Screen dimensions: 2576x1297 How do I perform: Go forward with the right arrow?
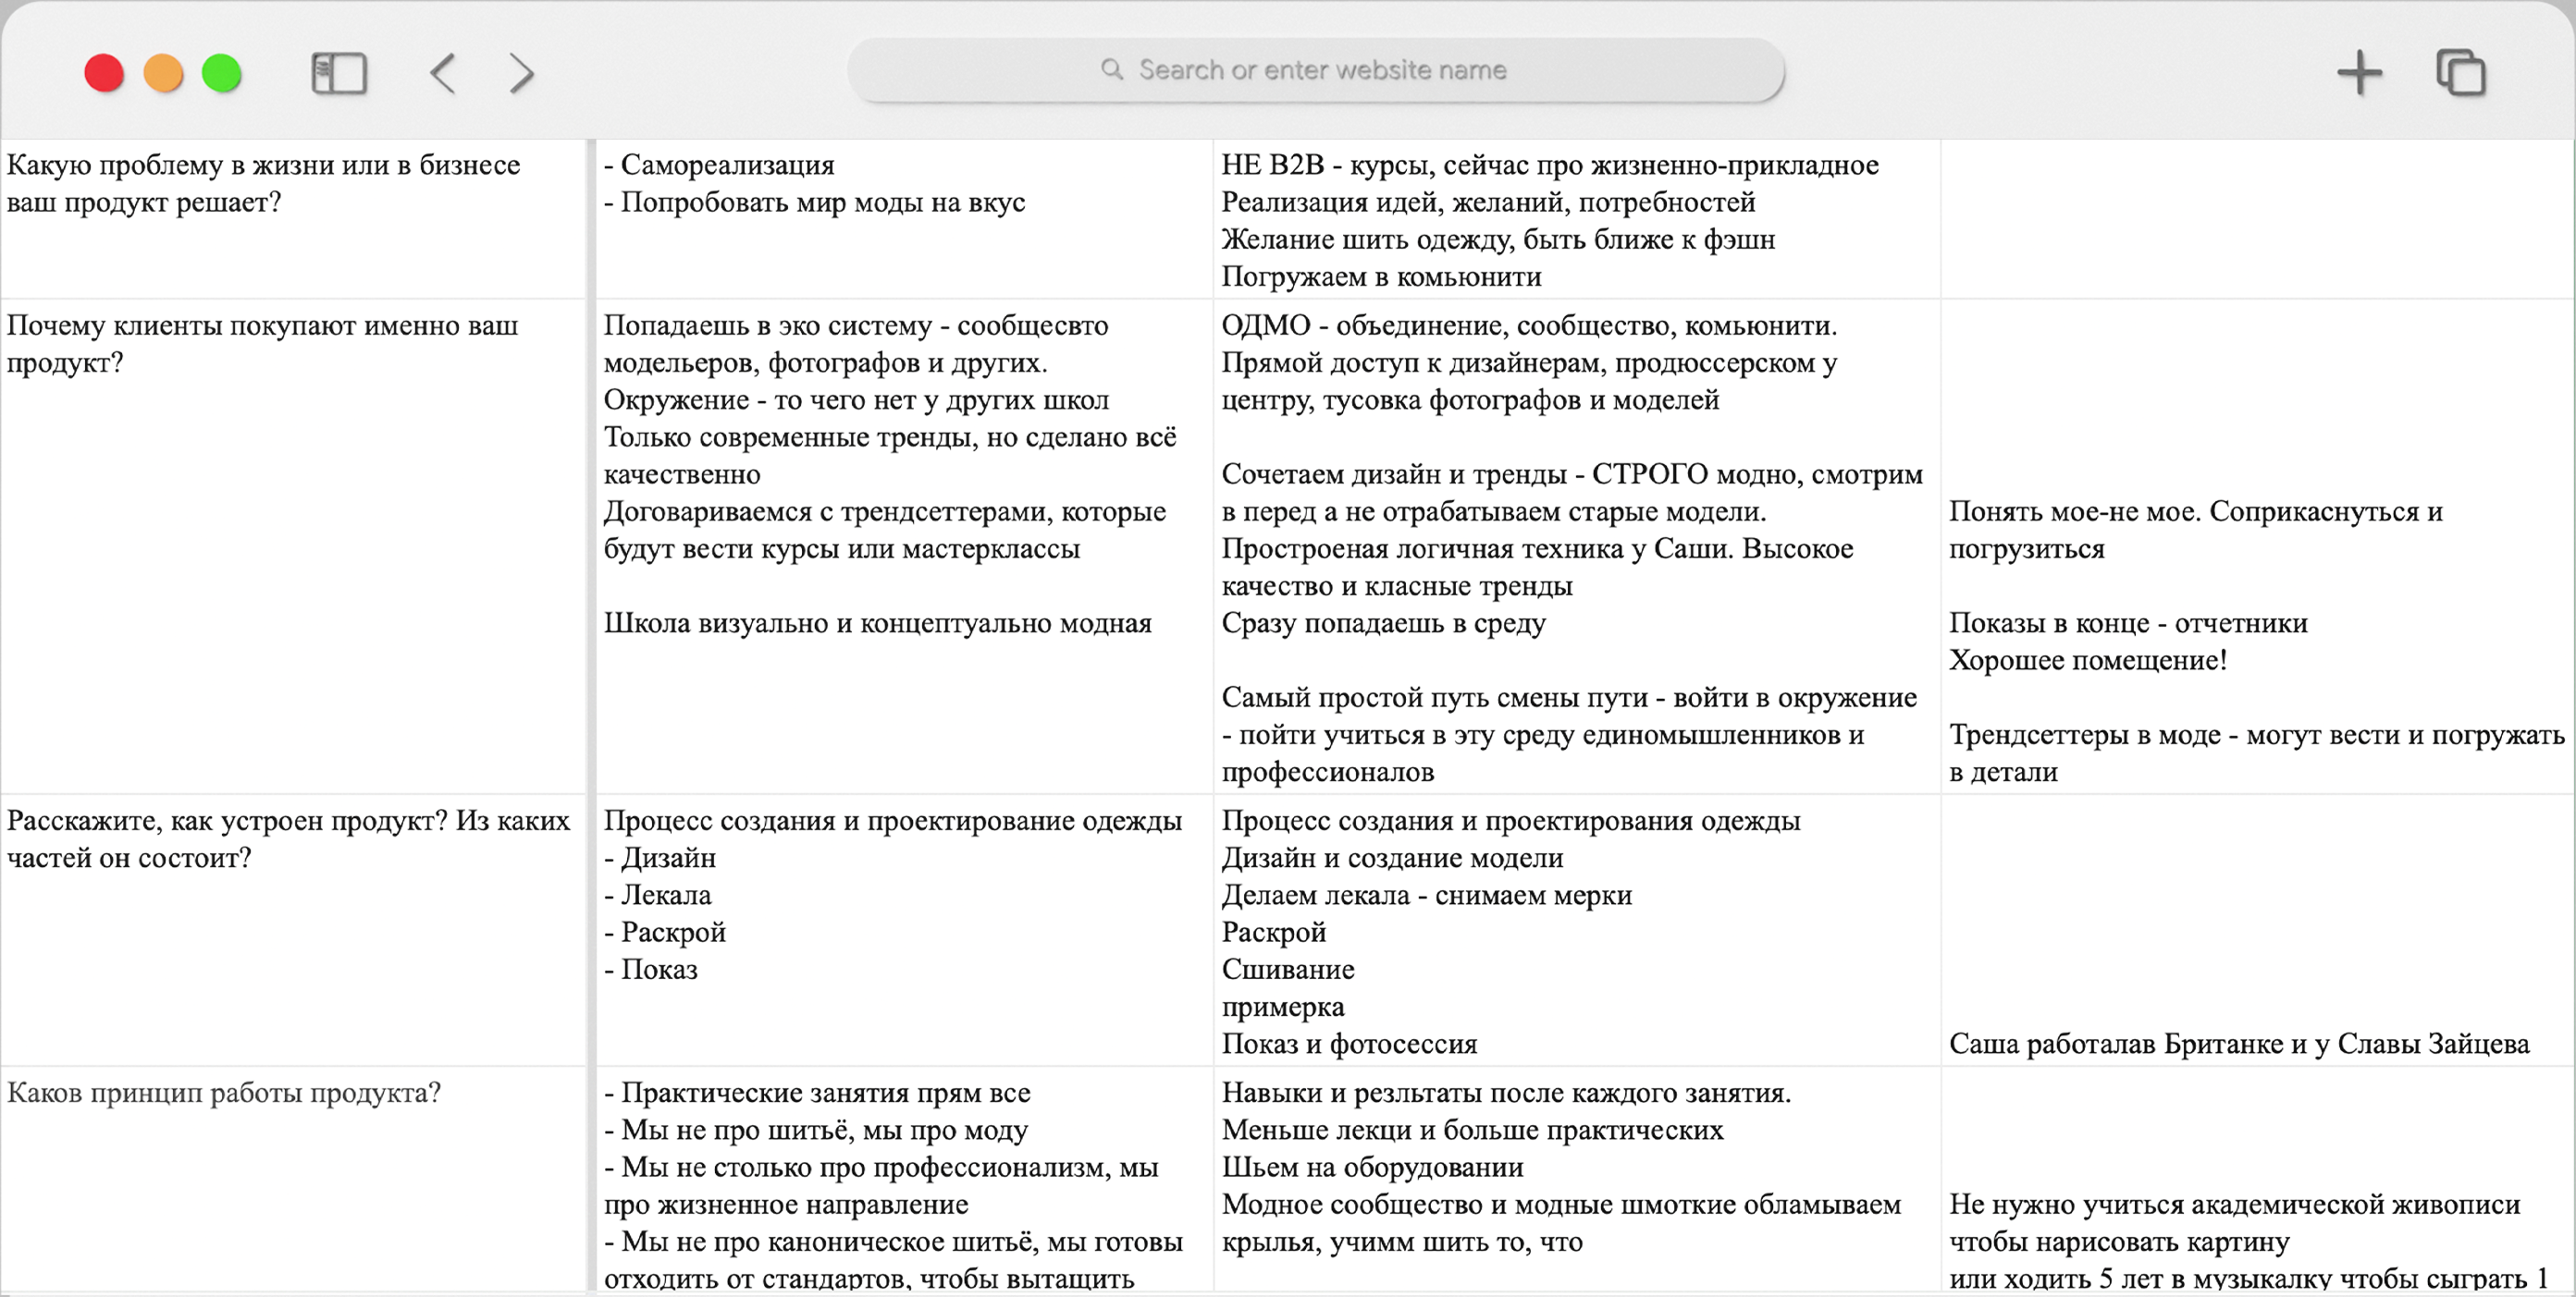[521, 73]
